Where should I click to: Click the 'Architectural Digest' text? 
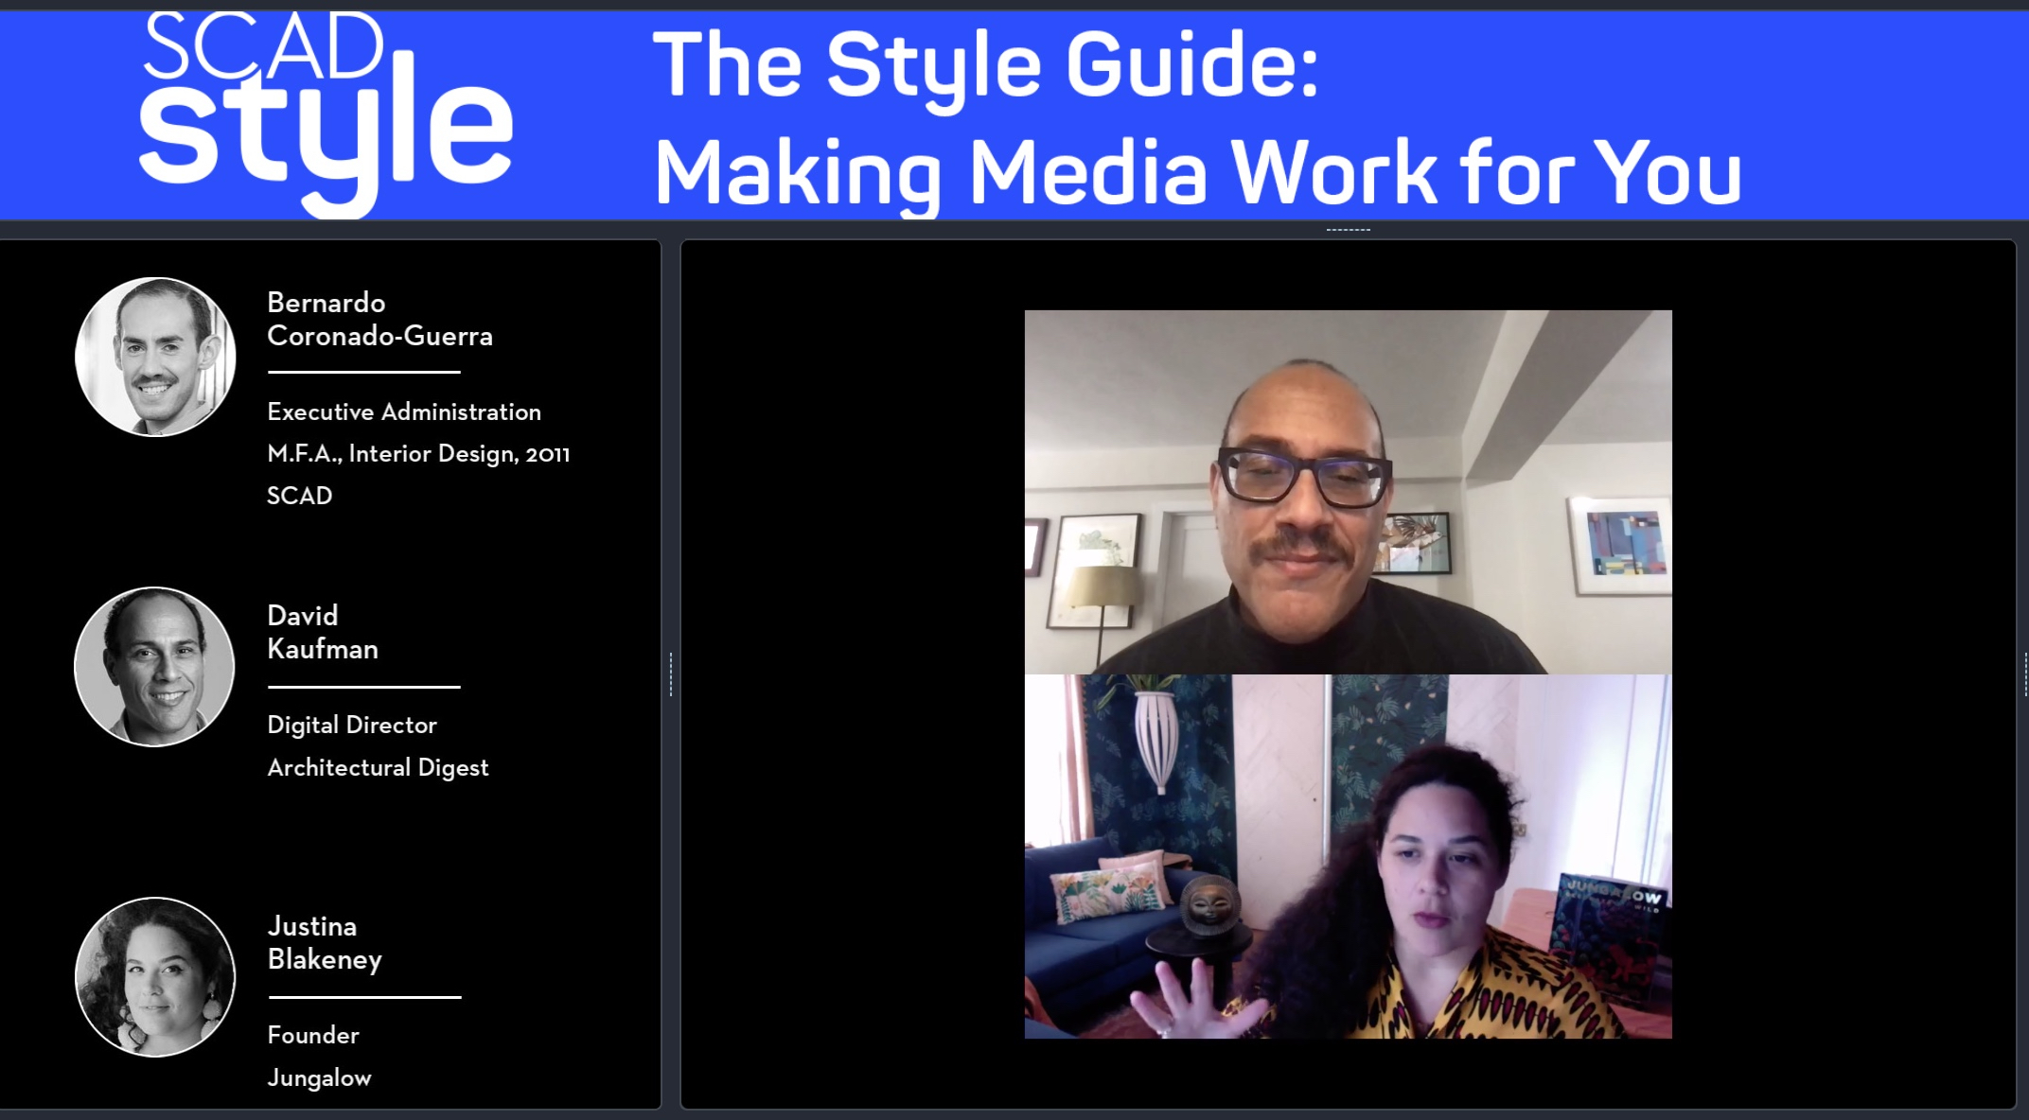[x=378, y=767]
